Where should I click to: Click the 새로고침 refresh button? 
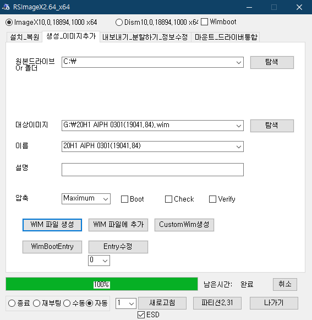coord(162,303)
